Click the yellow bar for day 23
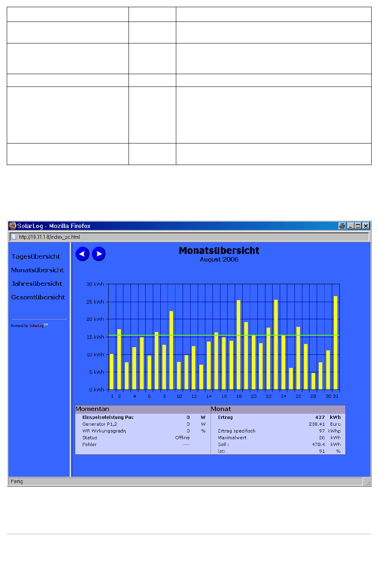This screenshot has width=378, height=566. (x=276, y=344)
